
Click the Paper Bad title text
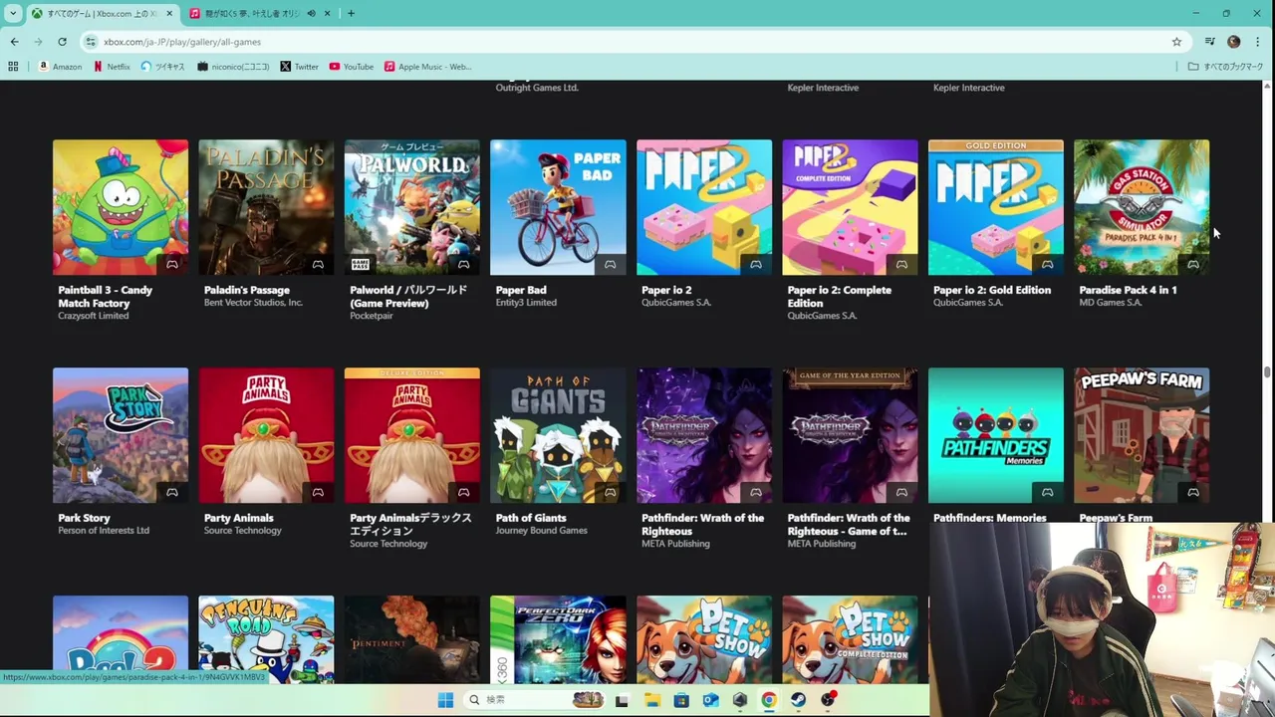pos(521,290)
